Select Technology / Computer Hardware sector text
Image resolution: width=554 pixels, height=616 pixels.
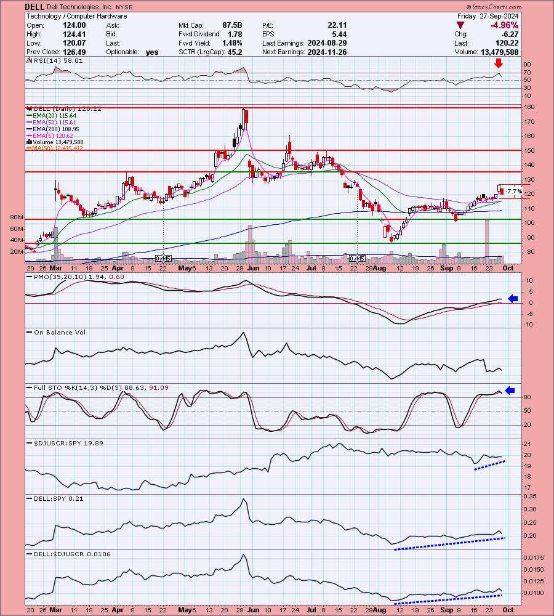77,16
